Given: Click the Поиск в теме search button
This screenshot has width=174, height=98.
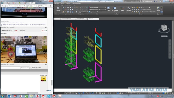Looking at the screenshot, I should [x=25, y=68].
